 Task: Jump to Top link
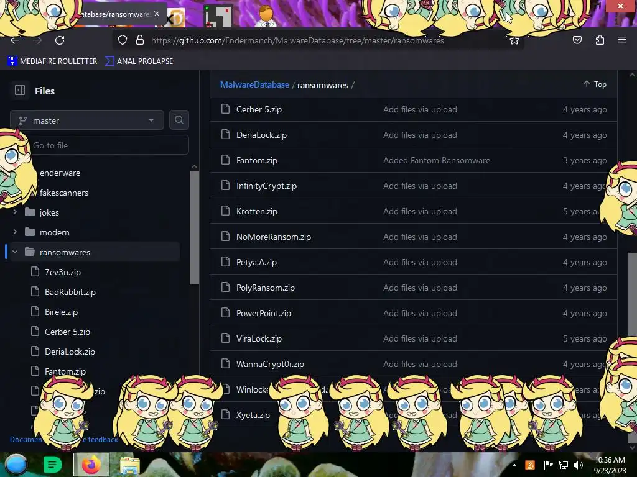pos(595,84)
